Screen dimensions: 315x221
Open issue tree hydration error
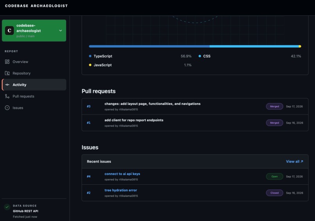[121, 190]
